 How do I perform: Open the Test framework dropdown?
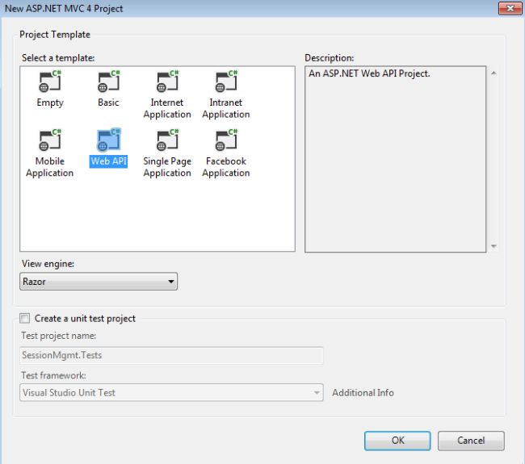tap(171, 392)
